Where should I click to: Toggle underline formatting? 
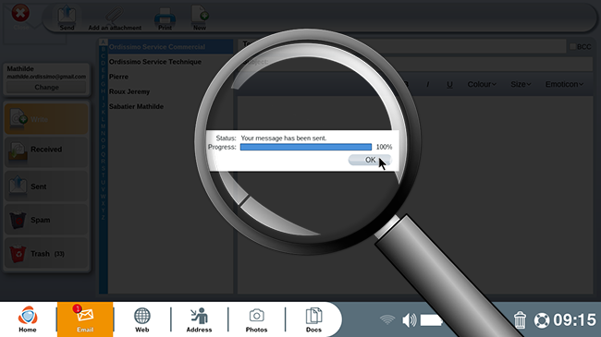[x=449, y=84]
